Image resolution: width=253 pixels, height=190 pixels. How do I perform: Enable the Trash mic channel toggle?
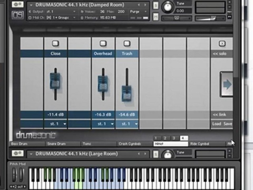coord(127,44)
